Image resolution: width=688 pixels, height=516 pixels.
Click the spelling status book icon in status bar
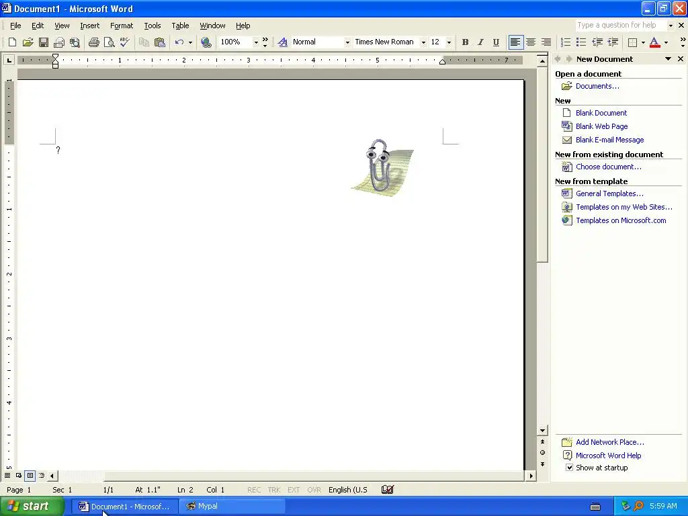pos(388,489)
